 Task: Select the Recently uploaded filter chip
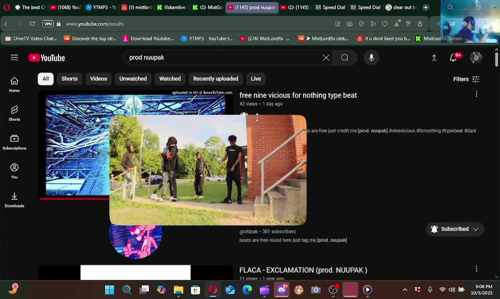tap(216, 78)
